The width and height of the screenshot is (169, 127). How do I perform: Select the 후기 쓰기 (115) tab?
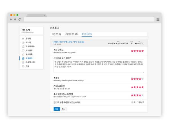click(87, 34)
